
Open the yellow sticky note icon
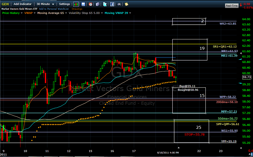click(x=126, y=4)
